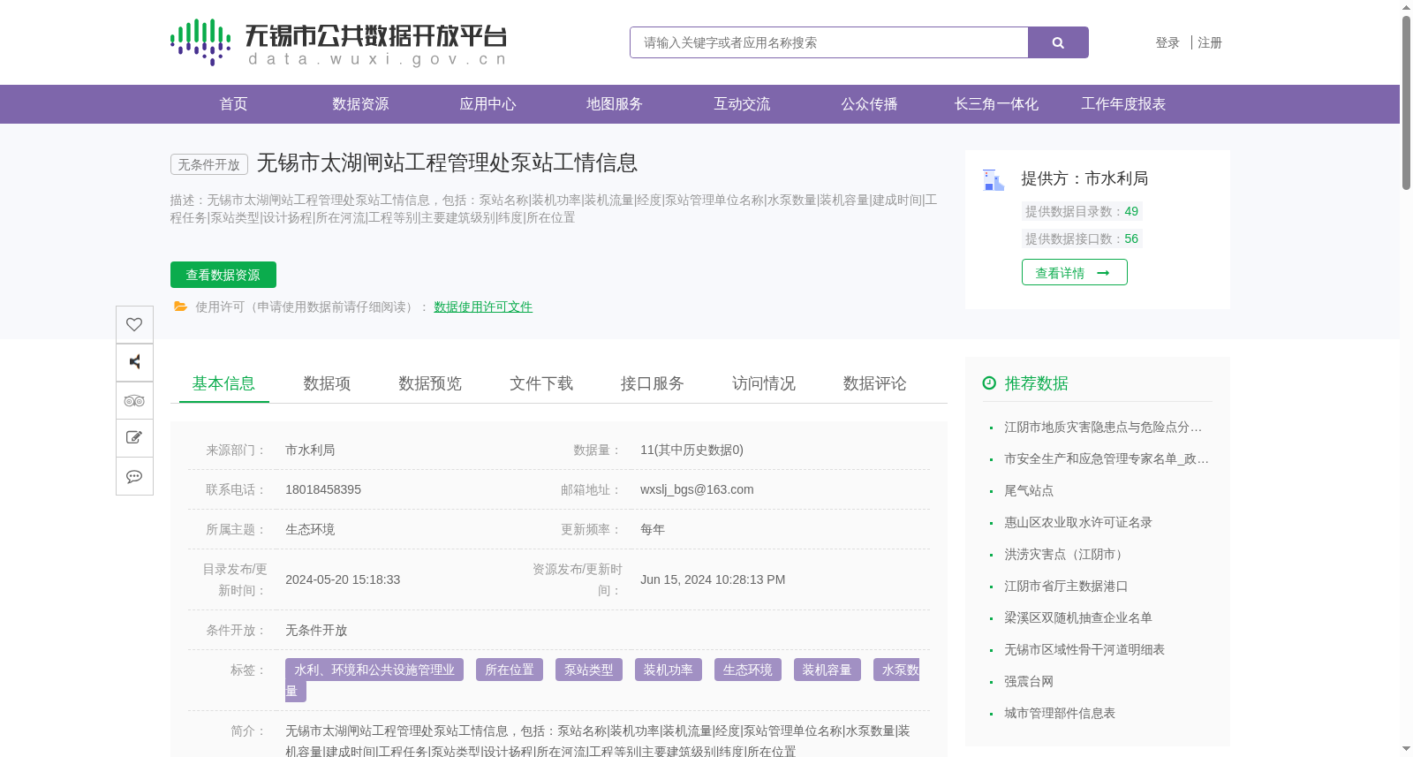The height and width of the screenshot is (757, 1413).
Task: Open the 地图服务 navigation item
Action: click(x=615, y=104)
